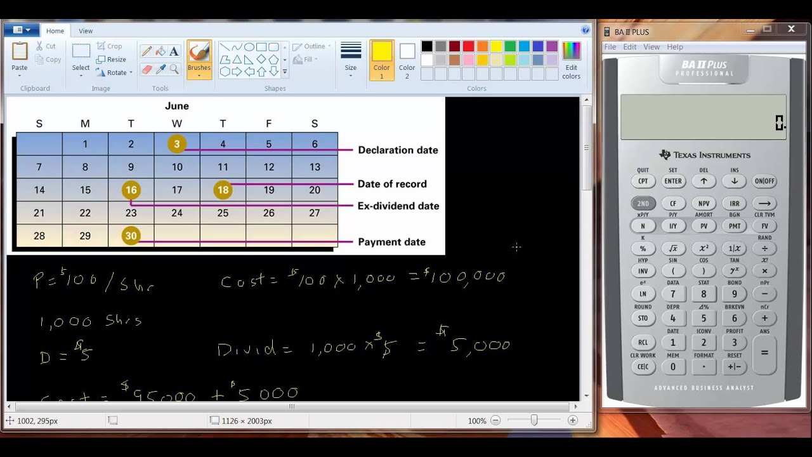This screenshot has width=812, height=457.
Task: Expand the Shapes gallery more arrow
Action: click(285, 72)
